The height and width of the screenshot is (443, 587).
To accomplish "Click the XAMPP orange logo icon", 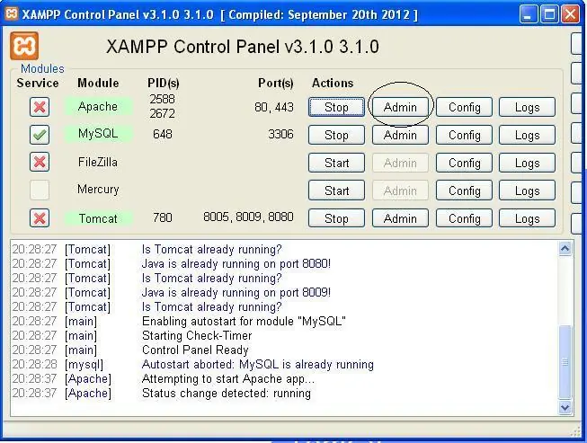I will [24, 46].
